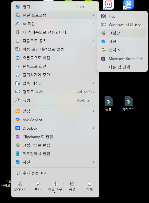
Task: Click the 열기 picture icon
Action: tap(18, 7)
